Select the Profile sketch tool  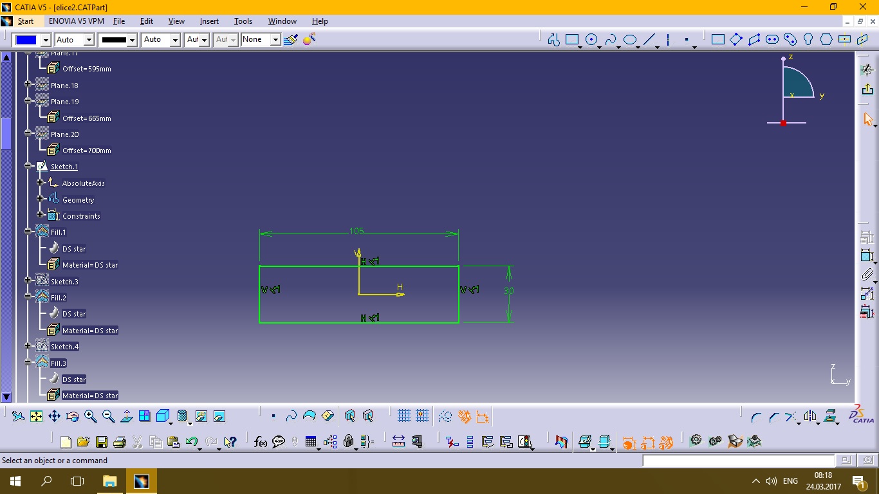click(553, 40)
